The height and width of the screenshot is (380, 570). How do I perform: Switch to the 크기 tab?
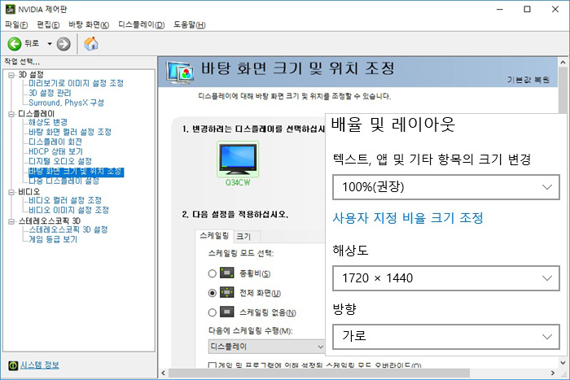tap(246, 237)
